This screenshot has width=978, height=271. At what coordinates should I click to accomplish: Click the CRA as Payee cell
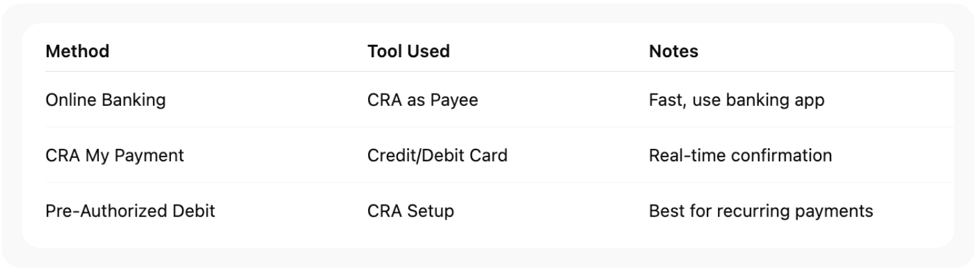[422, 100]
